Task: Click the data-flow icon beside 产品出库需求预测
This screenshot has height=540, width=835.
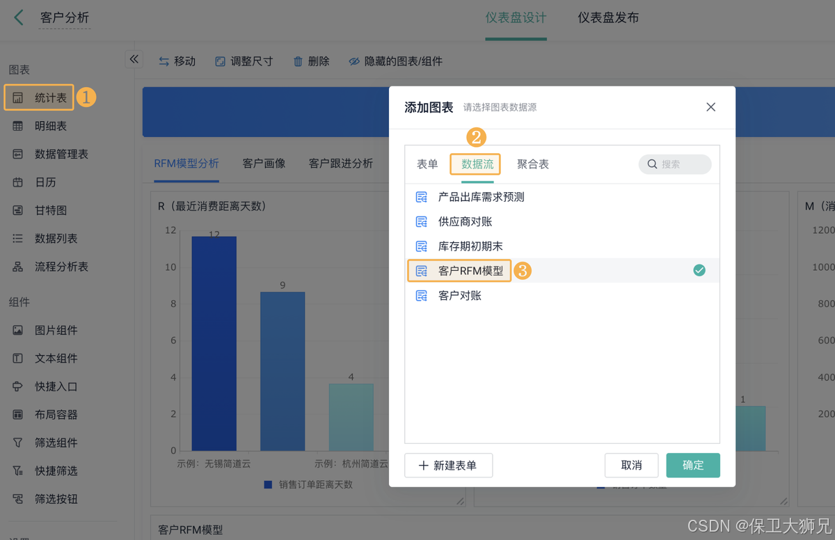Action: click(421, 197)
